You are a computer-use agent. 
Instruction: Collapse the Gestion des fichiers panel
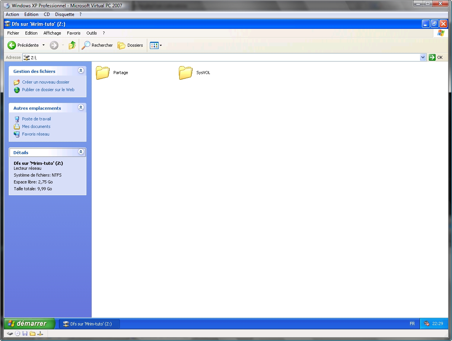[x=81, y=71]
